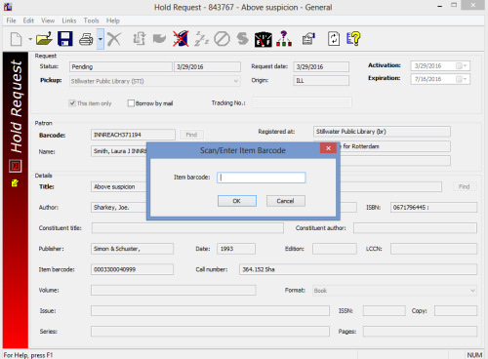The height and width of the screenshot is (359, 488).
Task: Click OK in barcode dialog
Action: pyautogui.click(x=237, y=201)
